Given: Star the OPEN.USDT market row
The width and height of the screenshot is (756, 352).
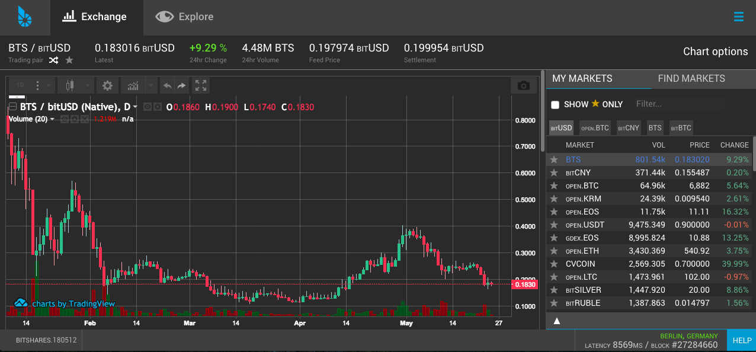Looking at the screenshot, I should pyautogui.click(x=554, y=225).
